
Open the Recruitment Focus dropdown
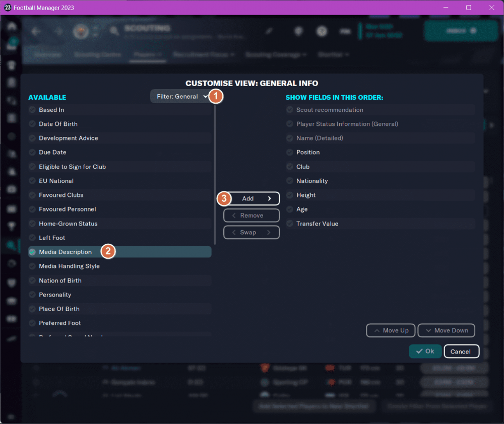pyautogui.click(x=204, y=54)
